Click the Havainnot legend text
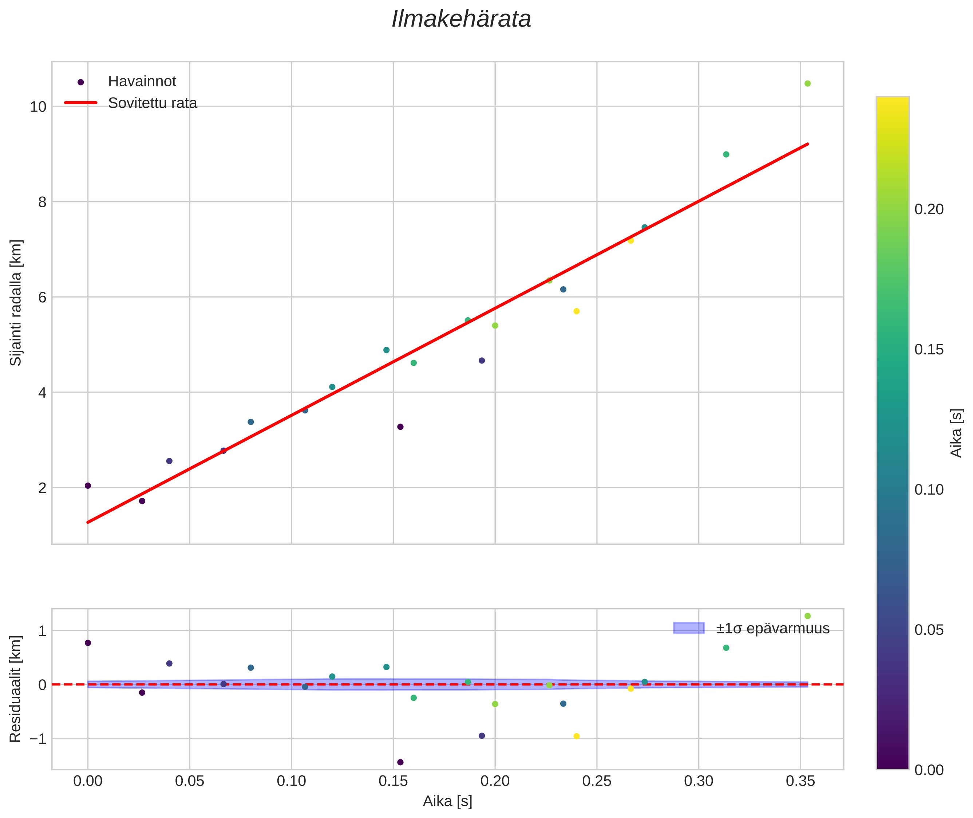Screen dimensions: 973x818 pos(142,82)
